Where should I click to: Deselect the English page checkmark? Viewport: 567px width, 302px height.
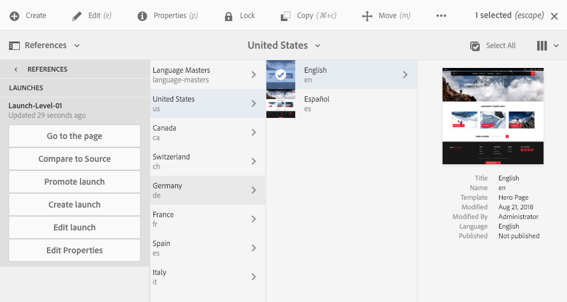point(280,75)
